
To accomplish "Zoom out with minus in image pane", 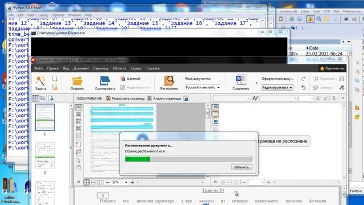I will (107, 182).
